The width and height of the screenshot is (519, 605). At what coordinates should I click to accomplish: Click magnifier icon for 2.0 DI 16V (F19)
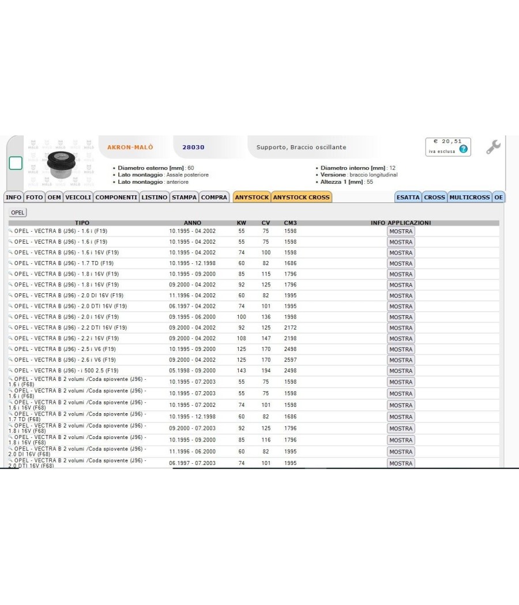click(x=10, y=295)
